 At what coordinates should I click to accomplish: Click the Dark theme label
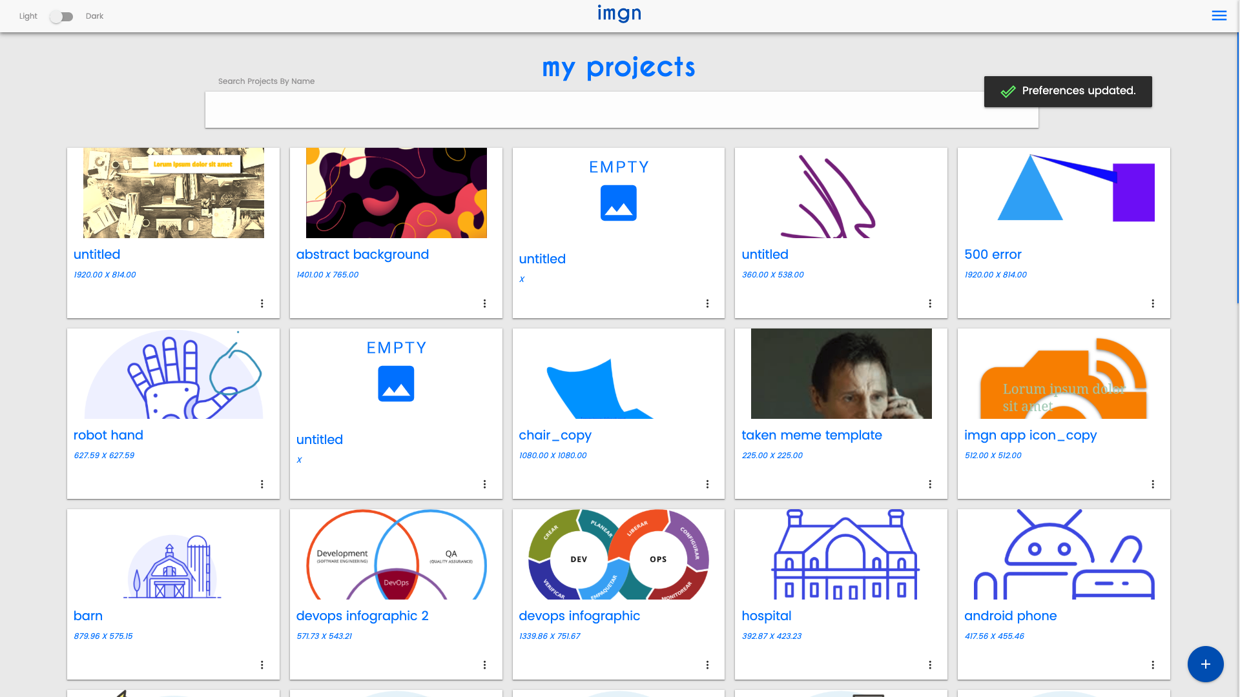tap(94, 16)
